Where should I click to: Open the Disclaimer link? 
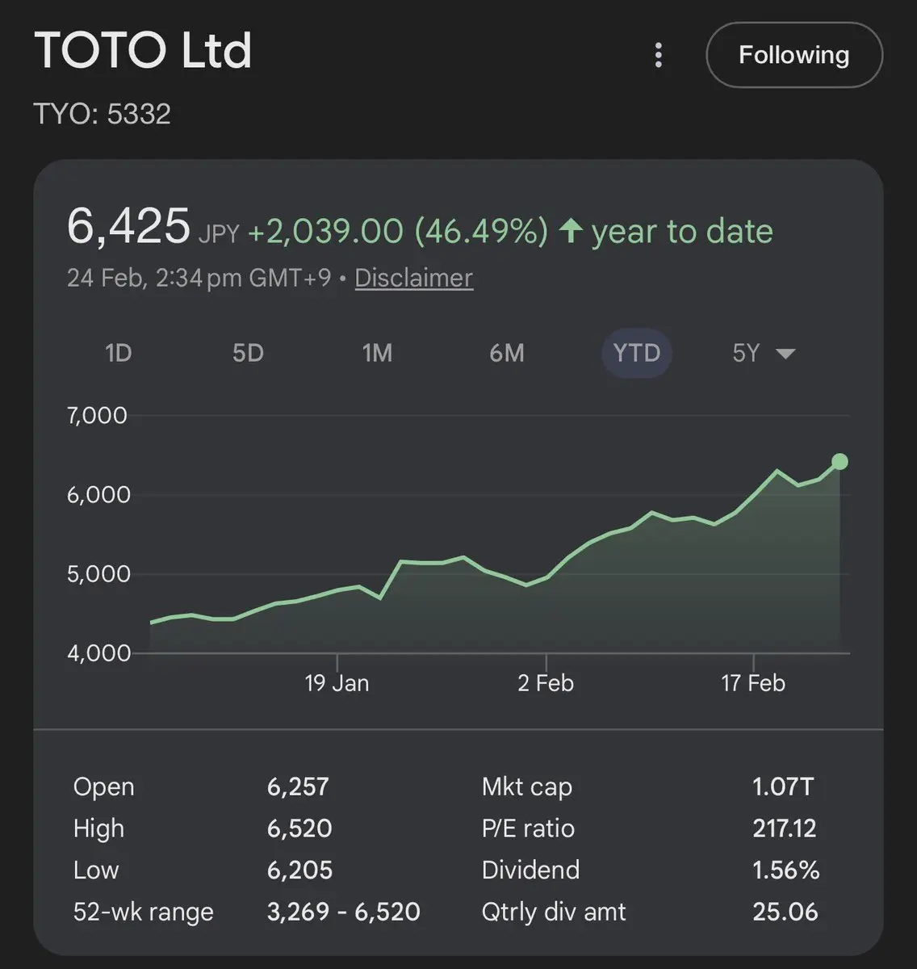tap(413, 278)
